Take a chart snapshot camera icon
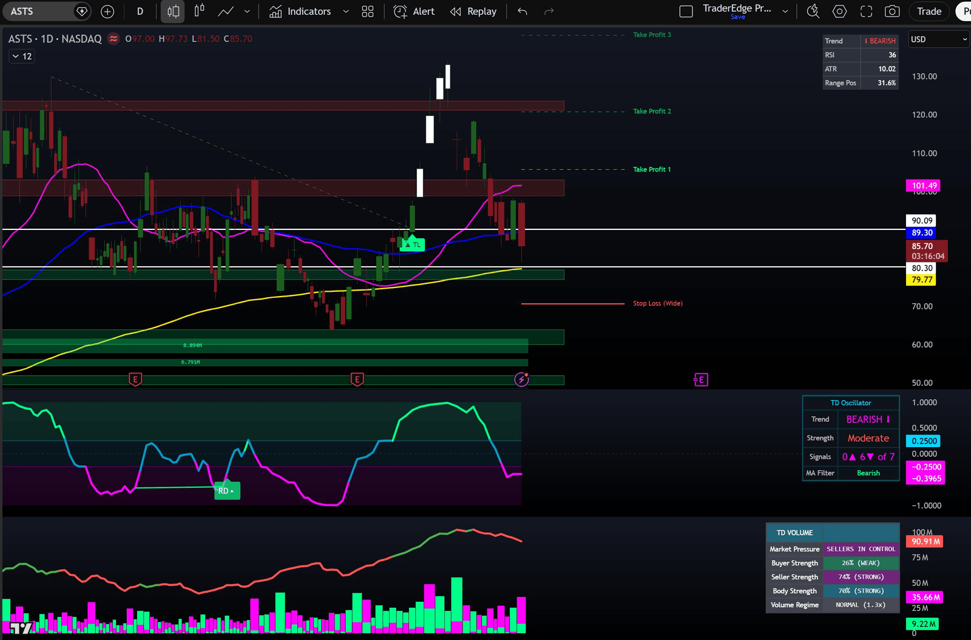The image size is (971, 640). pyautogui.click(x=892, y=12)
